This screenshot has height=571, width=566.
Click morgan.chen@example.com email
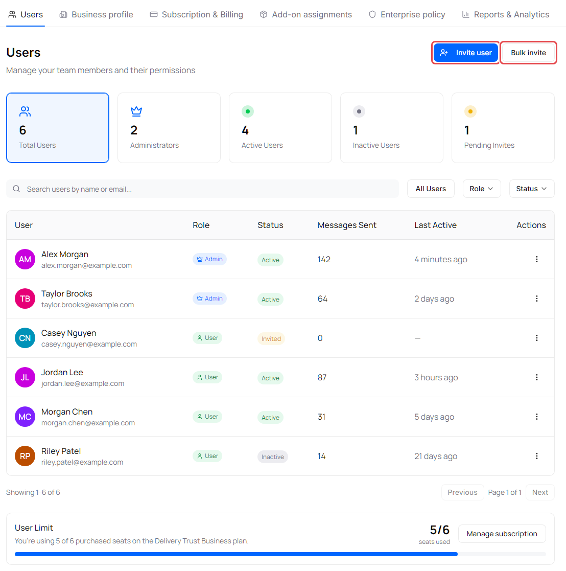[x=88, y=423]
